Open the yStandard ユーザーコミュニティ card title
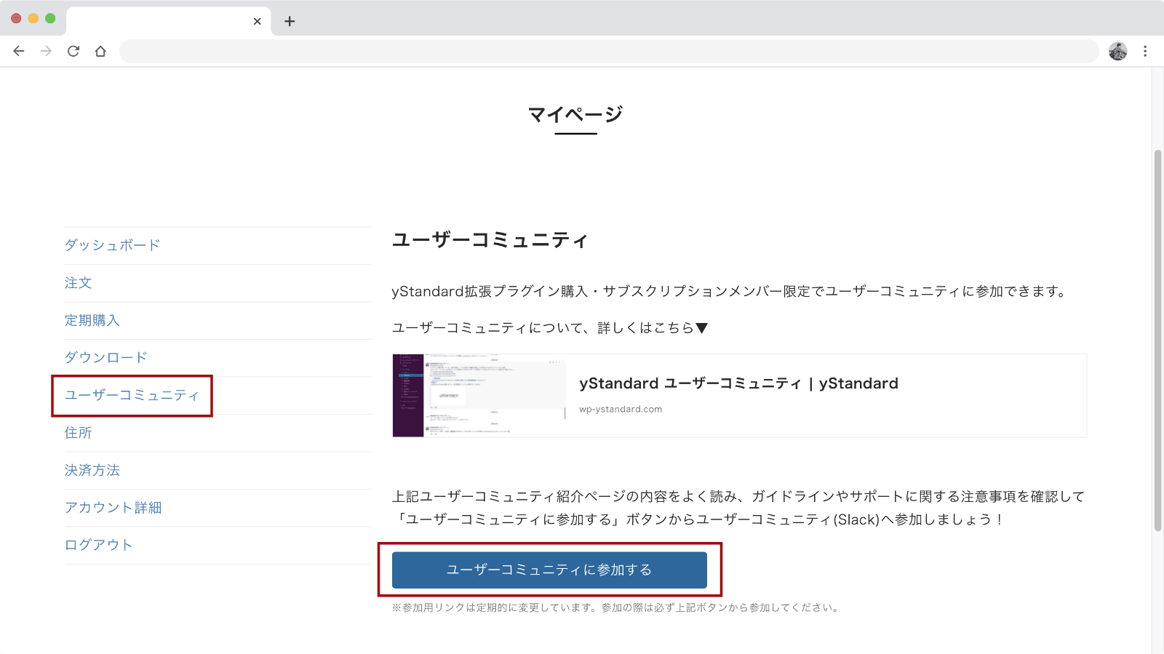The height and width of the screenshot is (654, 1164). (738, 383)
